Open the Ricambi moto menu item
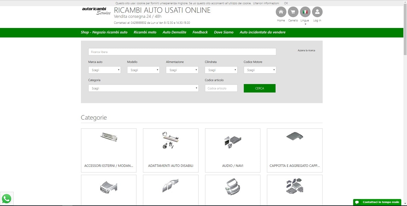 [145, 32]
